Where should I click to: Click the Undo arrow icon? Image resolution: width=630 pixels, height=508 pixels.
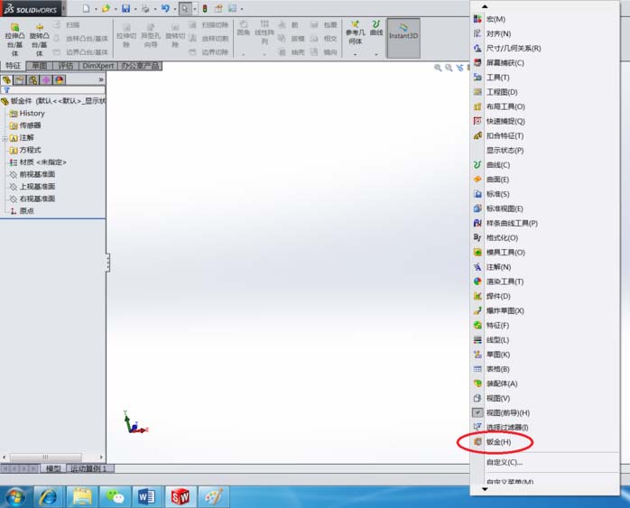coord(165,8)
